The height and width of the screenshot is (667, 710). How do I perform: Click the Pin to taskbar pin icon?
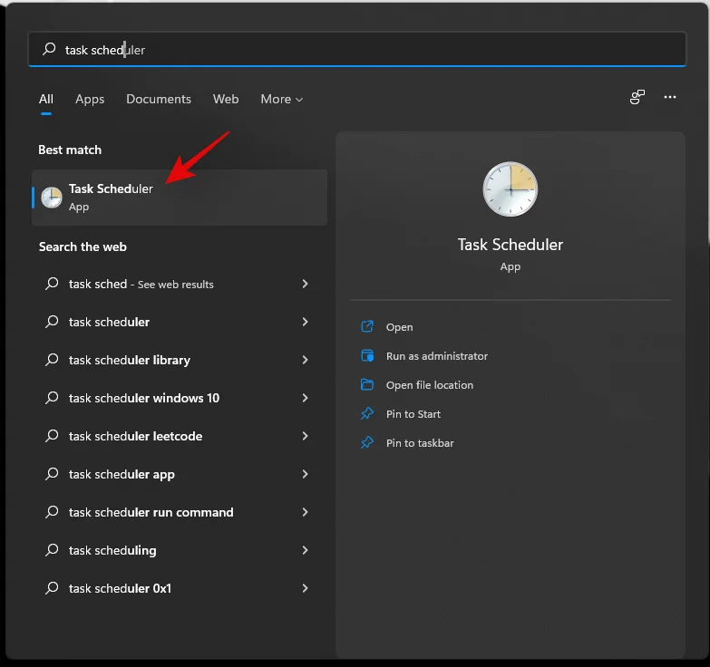point(366,442)
